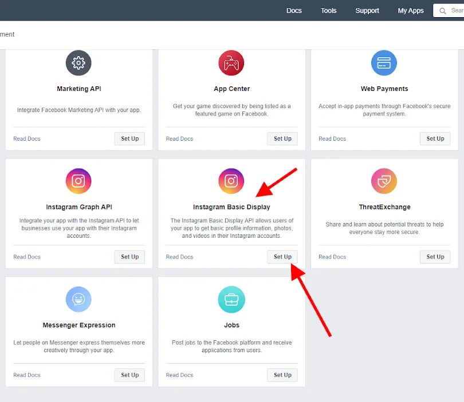
Task: Read Docs for Marketing API
Action: click(x=27, y=138)
